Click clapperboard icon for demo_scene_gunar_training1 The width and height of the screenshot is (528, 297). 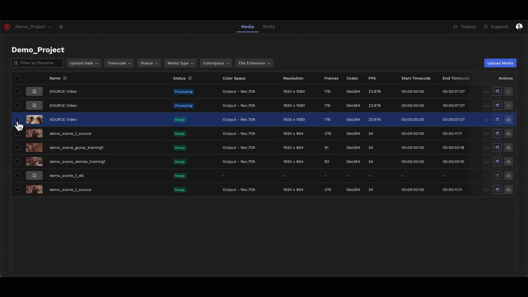pos(497,147)
